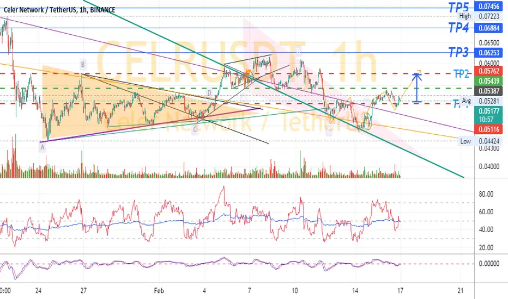Click the 20.00 RSI scale value
508x299 pixels.
486,247
